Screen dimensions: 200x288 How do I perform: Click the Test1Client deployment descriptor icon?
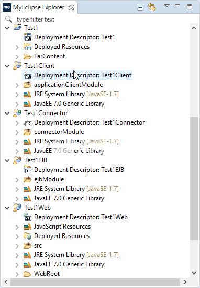27,75
